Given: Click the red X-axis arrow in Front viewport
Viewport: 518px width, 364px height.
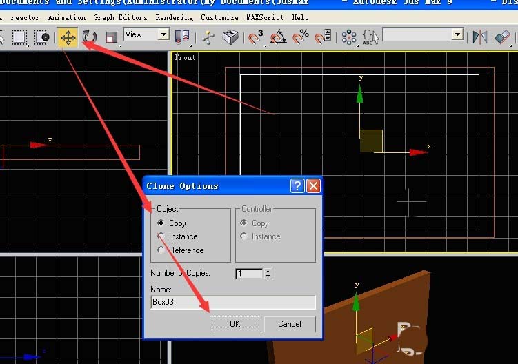Looking at the screenshot, I should click(418, 152).
